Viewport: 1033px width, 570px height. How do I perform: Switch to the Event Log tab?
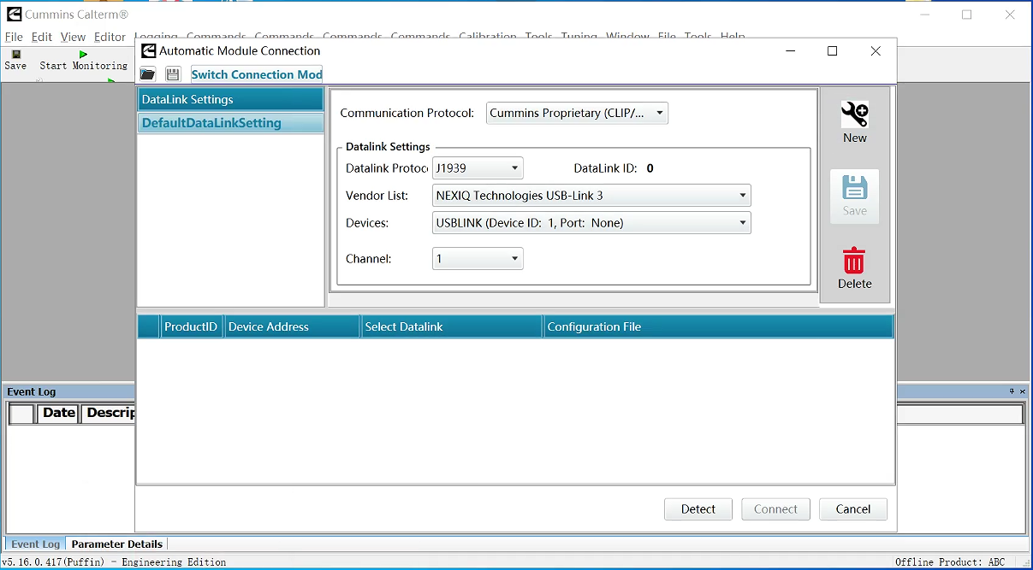35,544
